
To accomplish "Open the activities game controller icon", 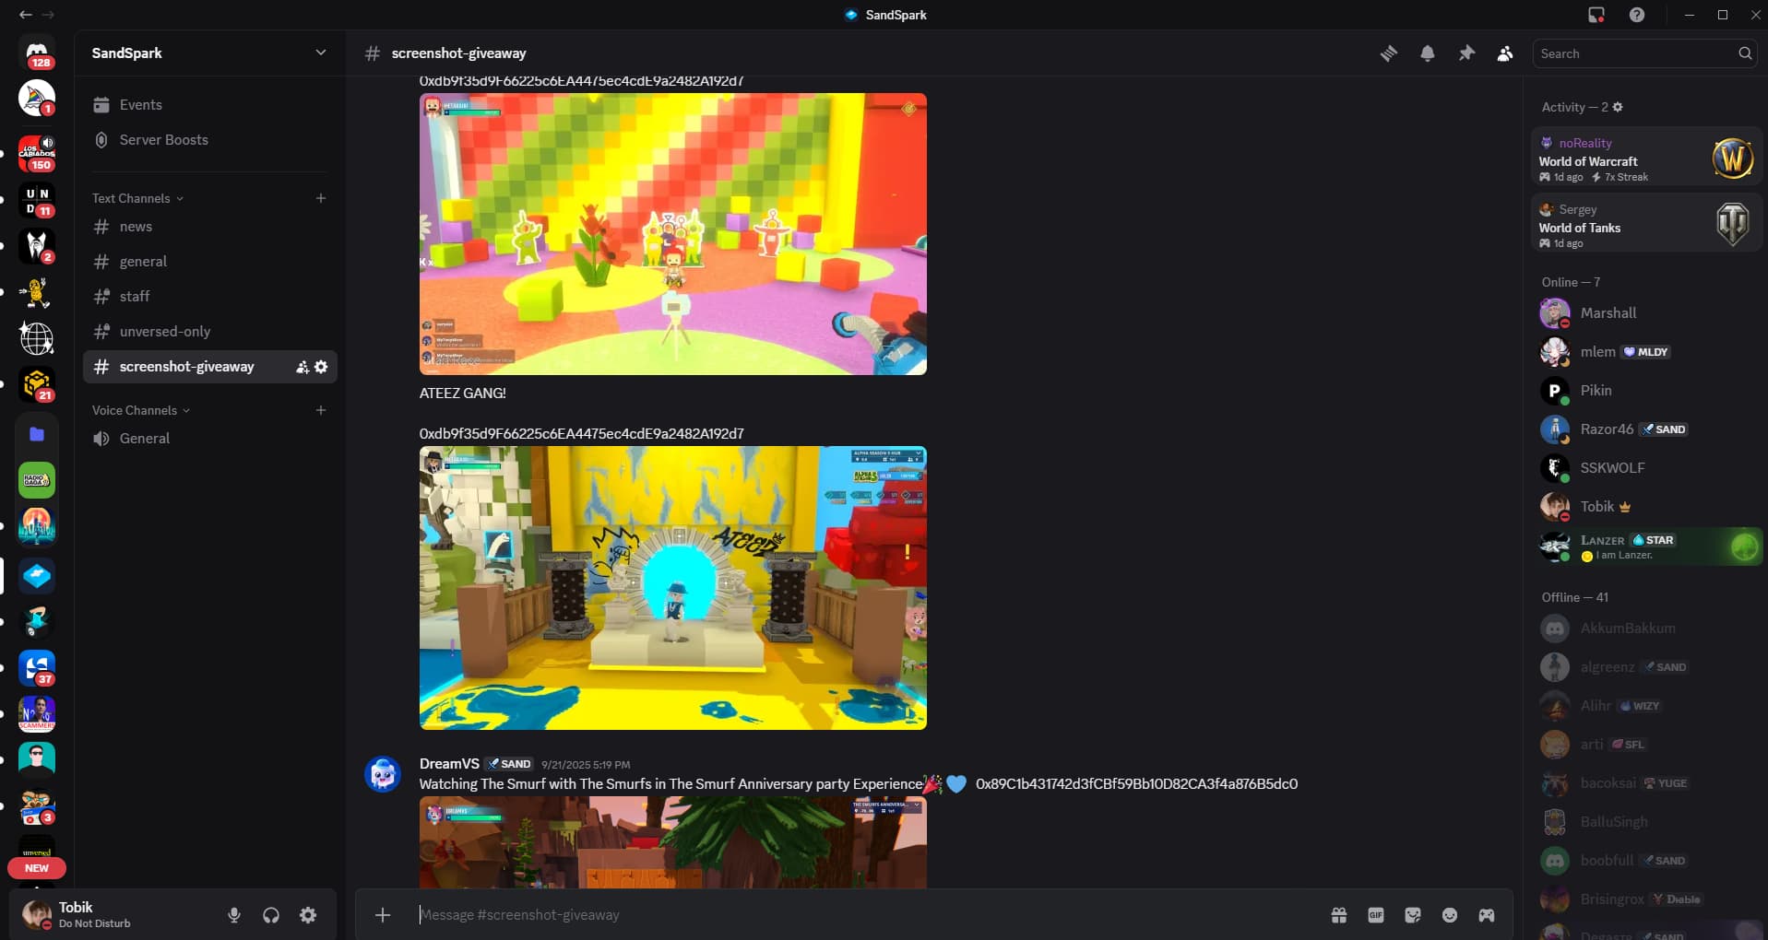I will 1487,915.
